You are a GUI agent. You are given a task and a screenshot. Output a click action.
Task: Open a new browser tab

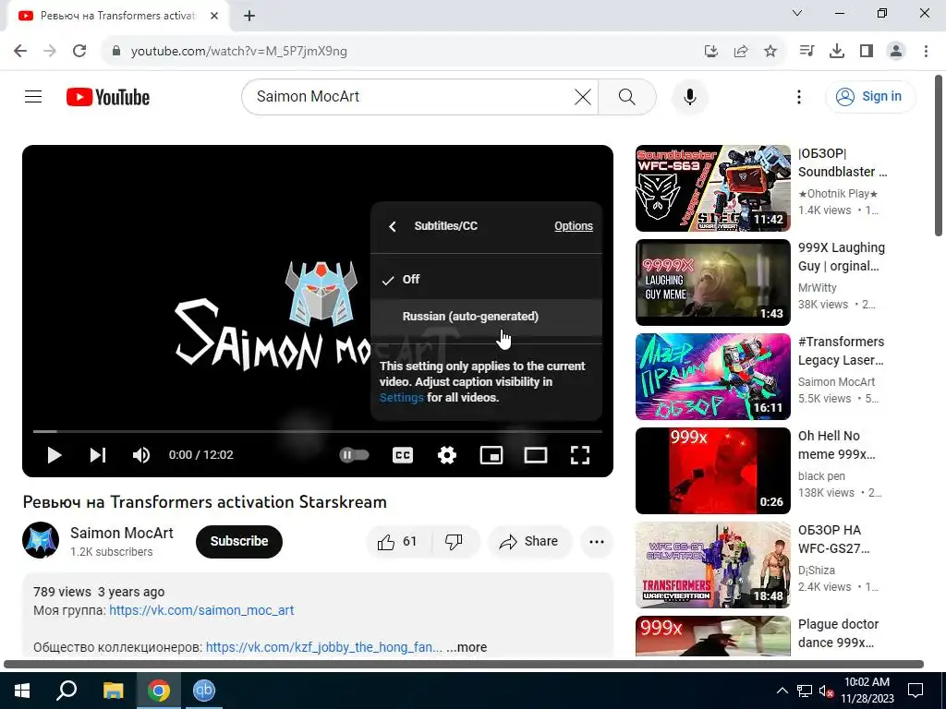[x=249, y=16]
